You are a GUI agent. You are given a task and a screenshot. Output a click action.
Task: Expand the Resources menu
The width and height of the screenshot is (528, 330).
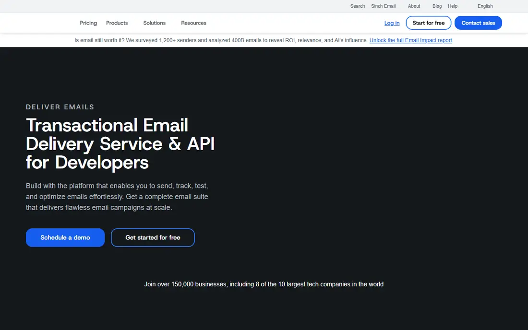click(193, 23)
